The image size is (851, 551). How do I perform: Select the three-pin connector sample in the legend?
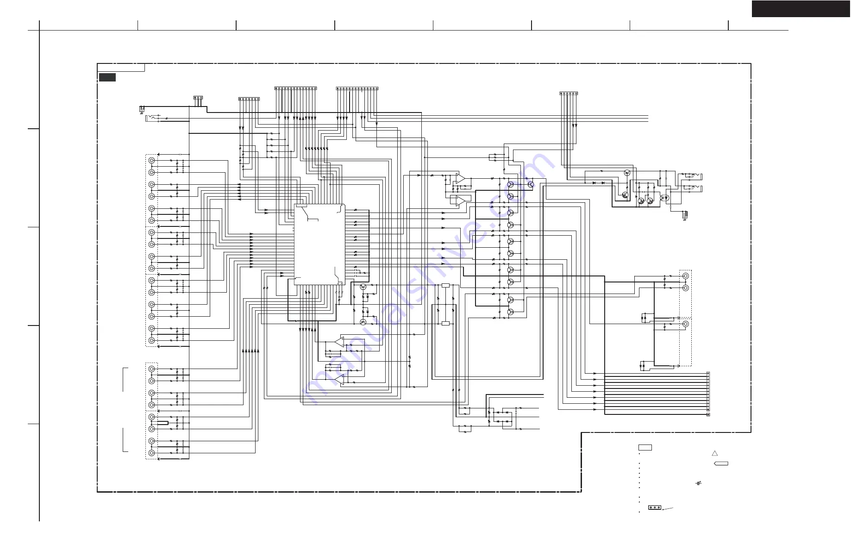[x=654, y=507]
